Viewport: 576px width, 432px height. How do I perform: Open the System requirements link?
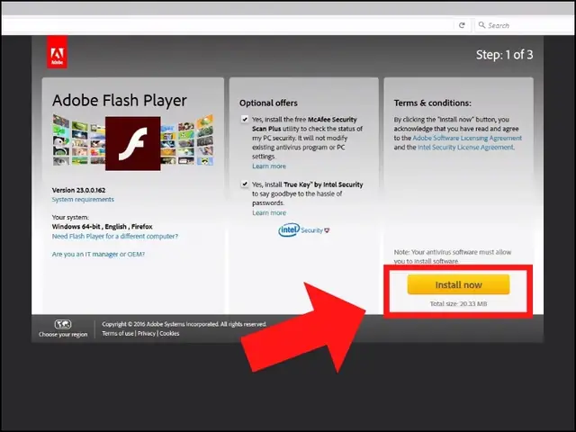pyautogui.click(x=83, y=200)
